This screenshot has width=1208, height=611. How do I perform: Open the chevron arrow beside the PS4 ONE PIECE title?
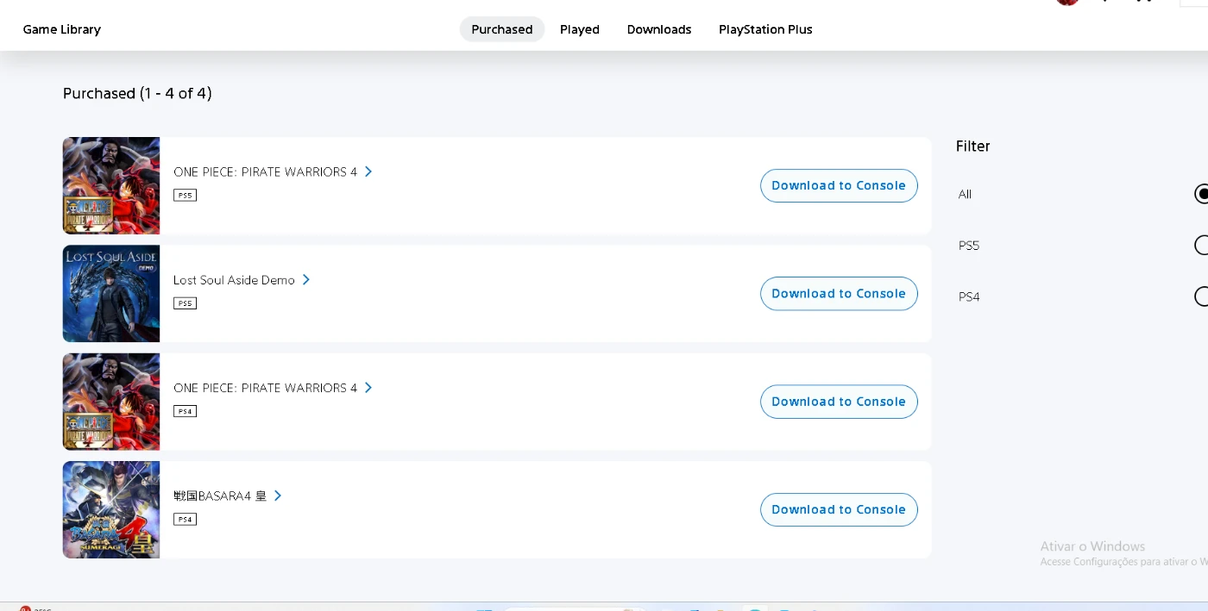point(368,388)
